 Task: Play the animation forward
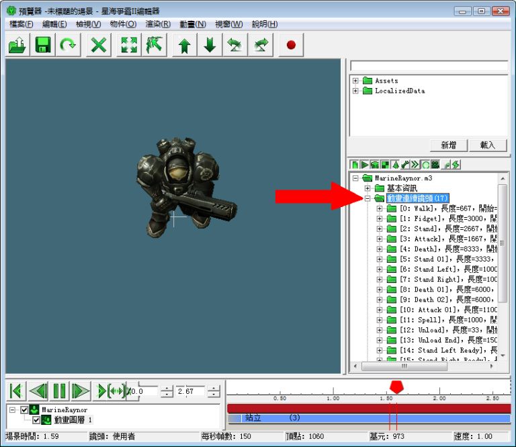tap(81, 391)
